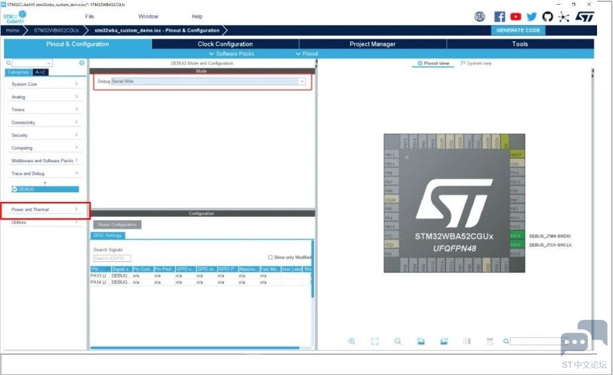Click the ST community network icon
Screen dimensions: 613x375
coord(563,17)
